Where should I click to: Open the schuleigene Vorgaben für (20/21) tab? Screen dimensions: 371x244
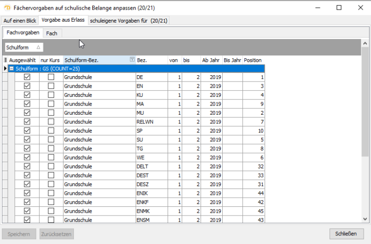pos(128,21)
